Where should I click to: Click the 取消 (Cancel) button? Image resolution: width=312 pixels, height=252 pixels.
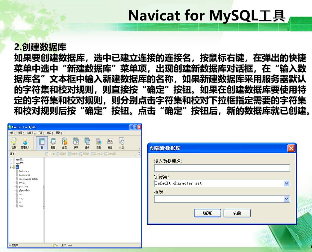pos(237,213)
